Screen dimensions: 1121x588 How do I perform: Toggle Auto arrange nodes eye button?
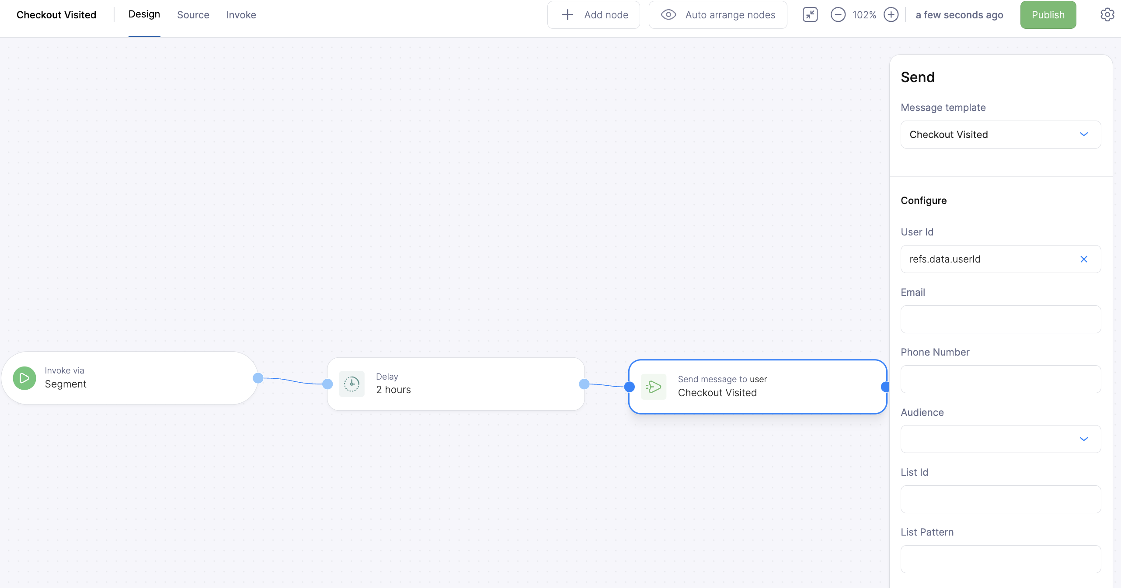pos(718,15)
